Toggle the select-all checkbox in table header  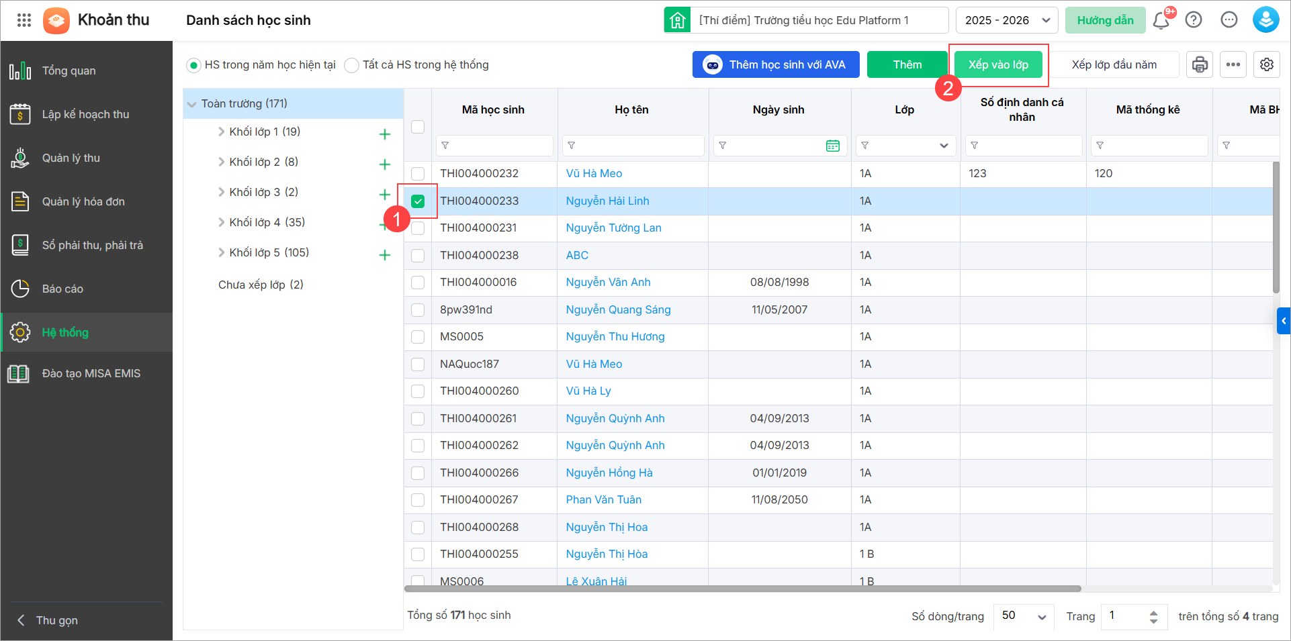(x=418, y=127)
